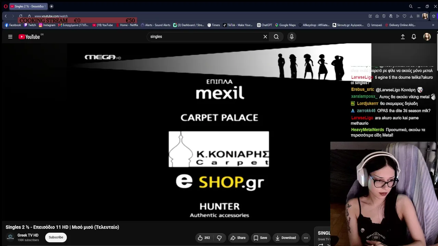This screenshot has height=246, width=438.
Task: Open YouTube notifications bell
Action: (x=414, y=37)
